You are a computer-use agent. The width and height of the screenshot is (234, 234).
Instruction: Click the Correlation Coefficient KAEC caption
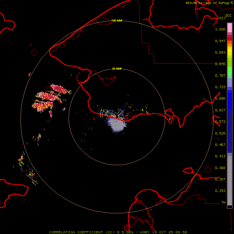pyautogui.click(x=118, y=232)
